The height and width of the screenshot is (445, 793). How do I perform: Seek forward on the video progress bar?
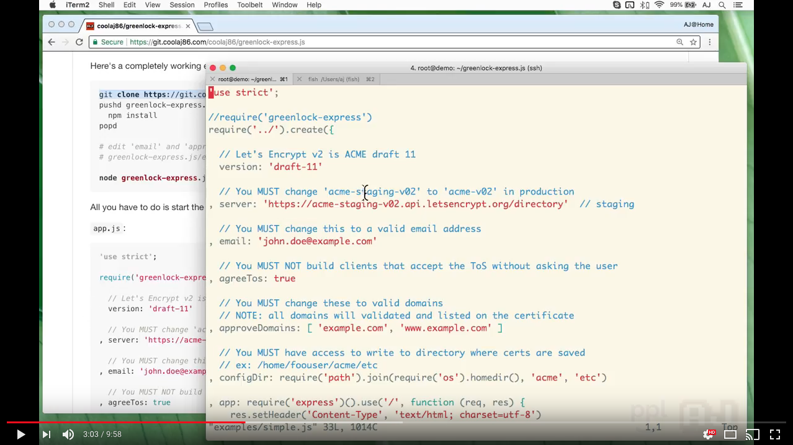click(434, 421)
